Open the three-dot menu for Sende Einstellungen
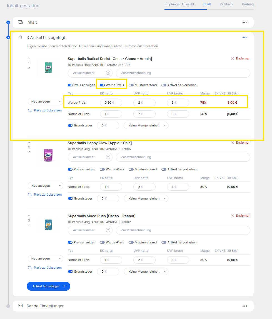Screen dimensions: 272x319 [x=244, y=306]
